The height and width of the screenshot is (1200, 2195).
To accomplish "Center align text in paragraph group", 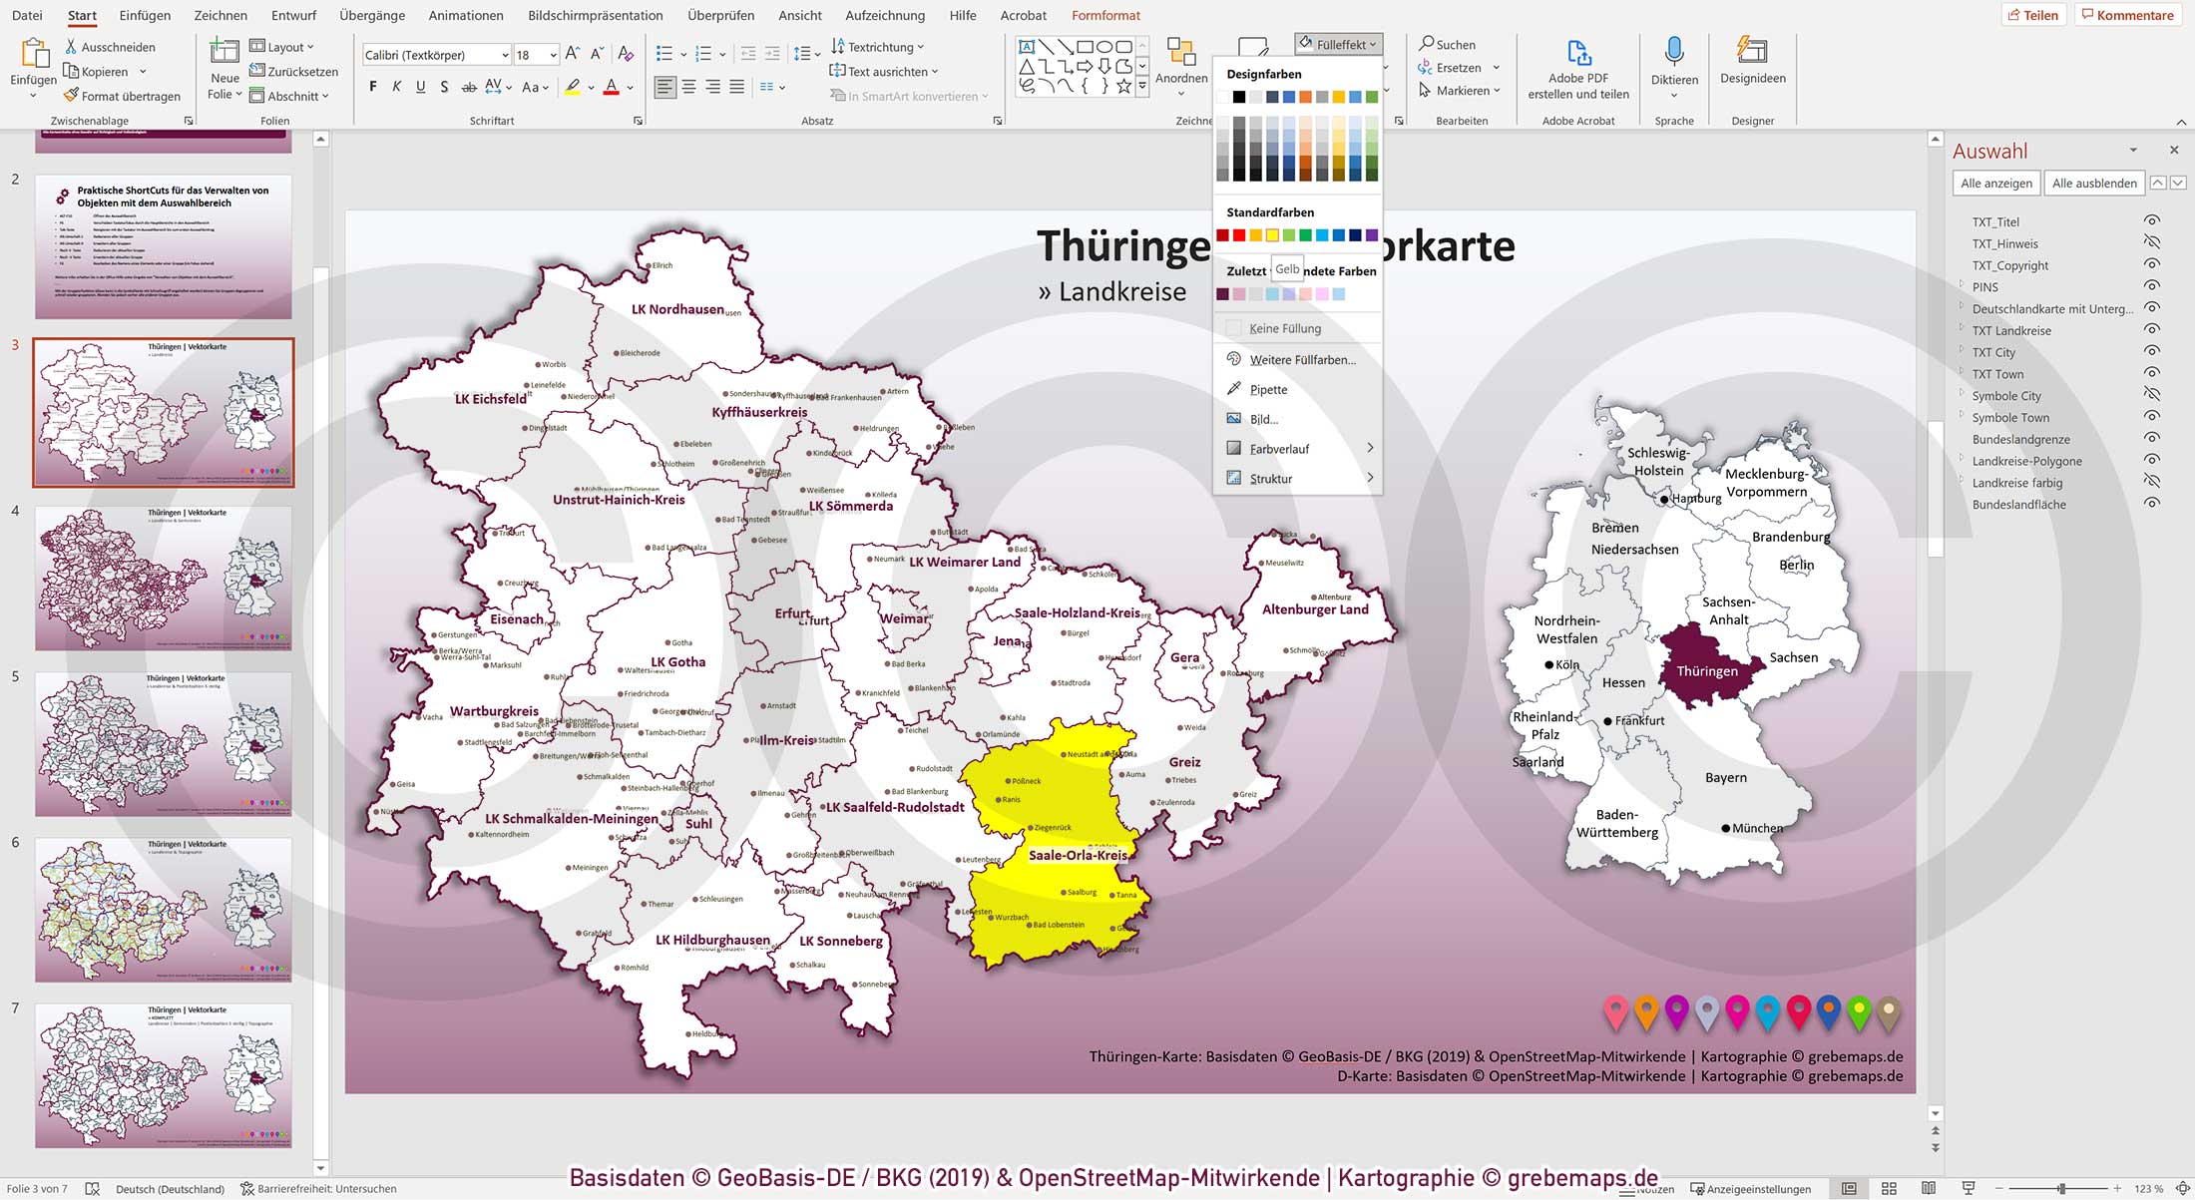I will point(688,88).
